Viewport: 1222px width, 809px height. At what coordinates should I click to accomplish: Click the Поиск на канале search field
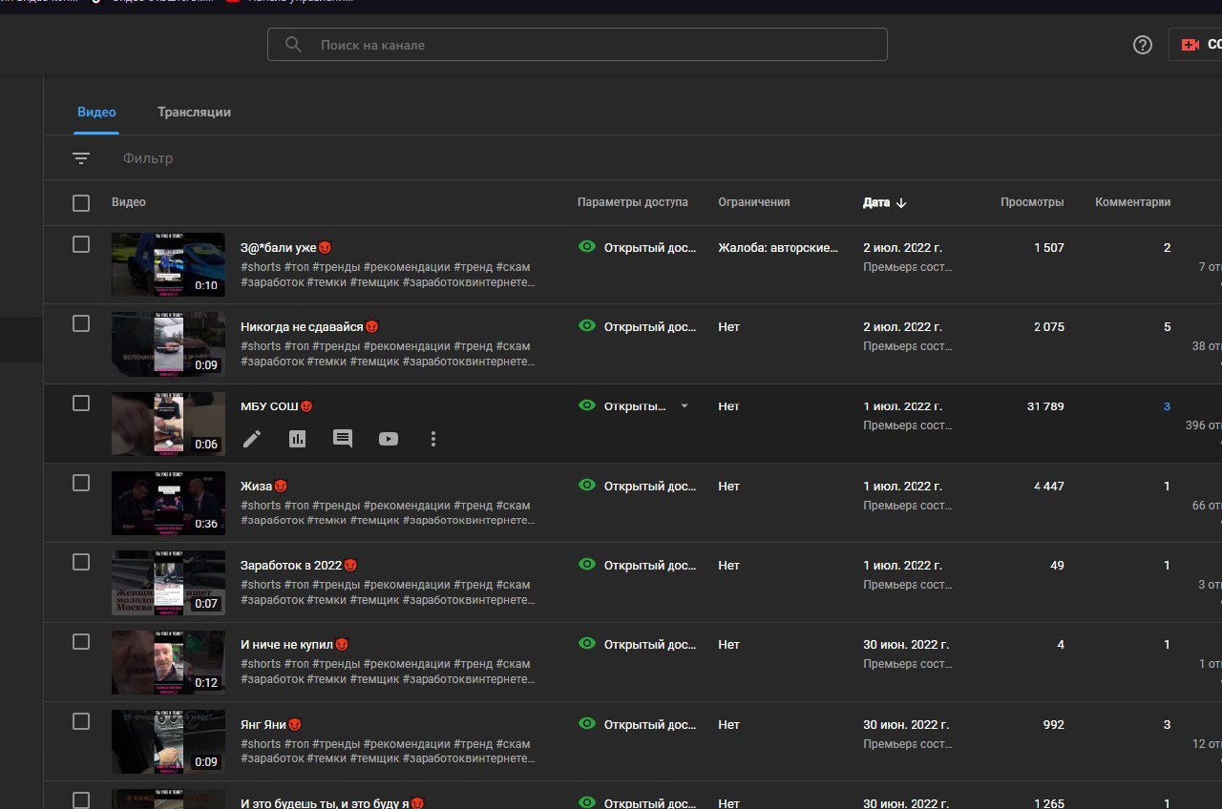click(592, 45)
